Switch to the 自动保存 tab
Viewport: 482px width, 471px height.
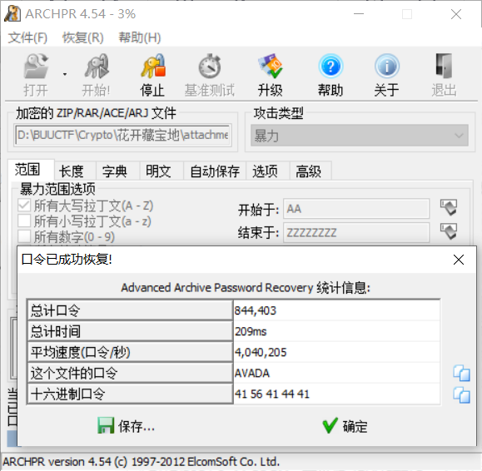tap(215, 171)
